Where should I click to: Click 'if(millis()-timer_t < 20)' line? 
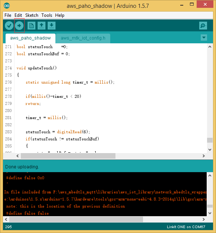tap(53, 96)
